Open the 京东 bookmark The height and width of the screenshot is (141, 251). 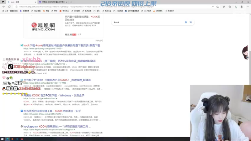pyautogui.click(x=54, y=11)
